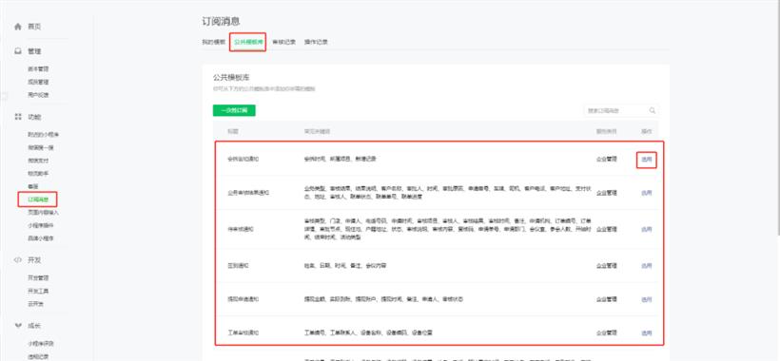Open the third tab 审核记录
780x361 pixels.
tap(284, 42)
